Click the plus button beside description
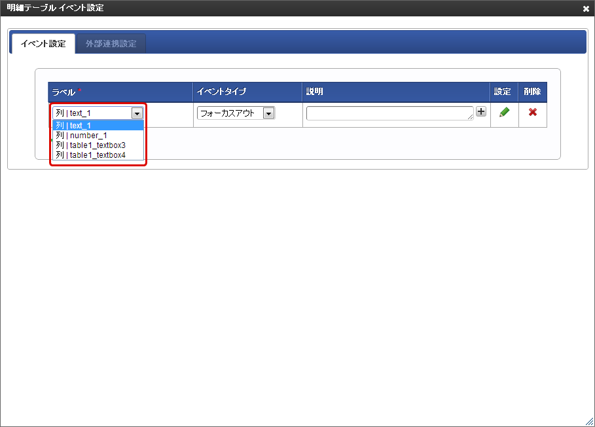Image resolution: width=595 pixels, height=427 pixels. pos(481,111)
